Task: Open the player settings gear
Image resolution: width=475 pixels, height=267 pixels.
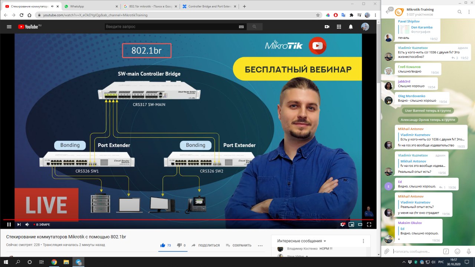Action: (343, 224)
